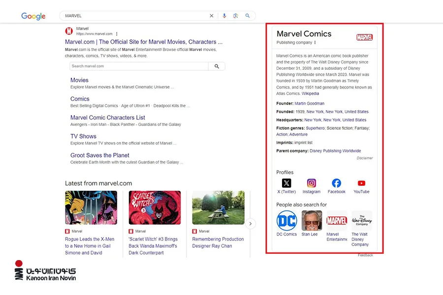The image size is (443, 295).
Task: Click Marvel logo in knowledge panel header
Action: (x=364, y=37)
